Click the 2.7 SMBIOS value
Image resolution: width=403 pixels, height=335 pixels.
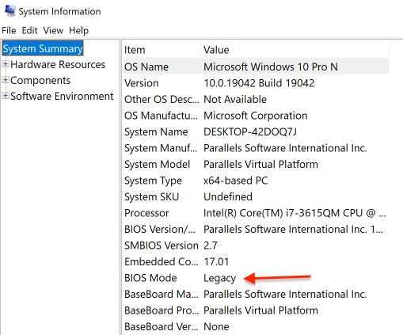pyautogui.click(x=211, y=246)
